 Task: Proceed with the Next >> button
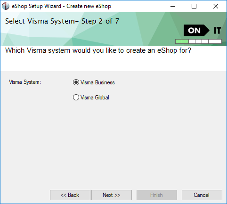click(x=112, y=195)
